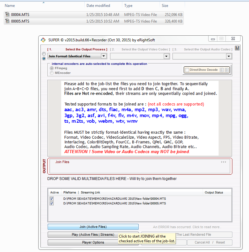
Task: Click the Size column header
Action: (165, 6)
